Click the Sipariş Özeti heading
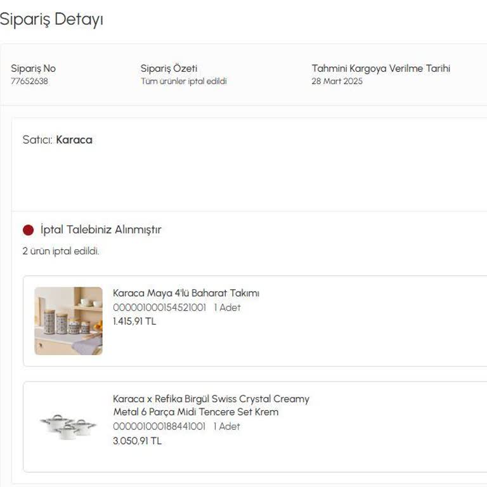This screenshot has width=487, height=487. pos(169,68)
